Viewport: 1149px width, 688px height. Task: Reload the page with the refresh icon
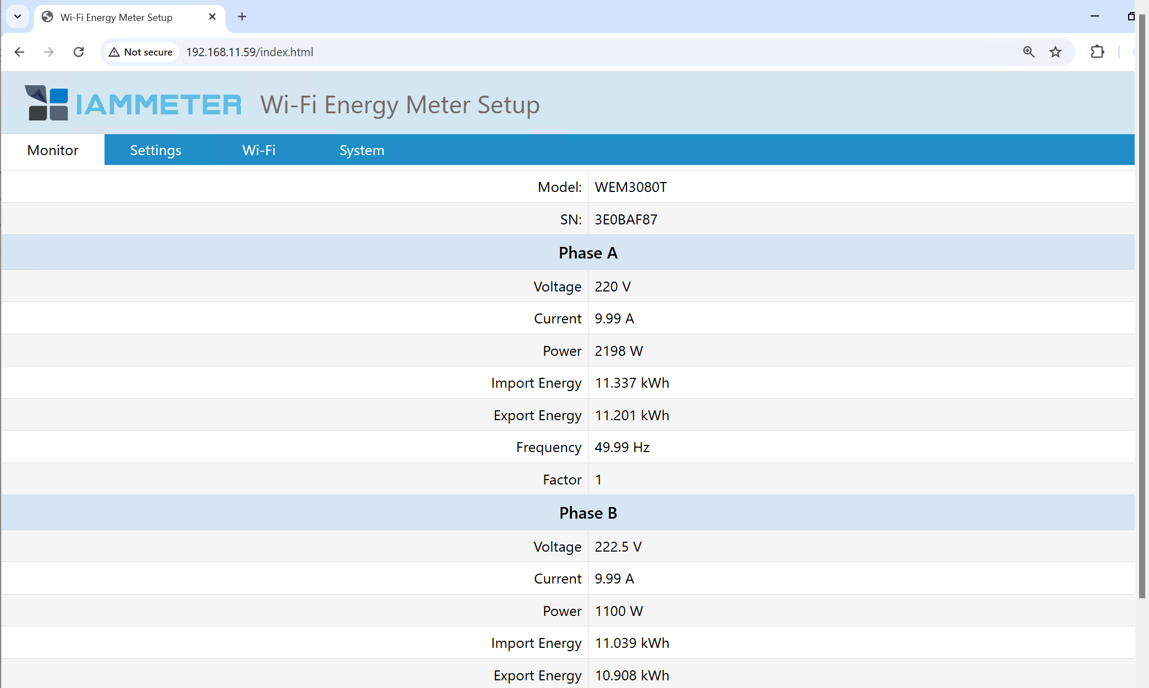79,52
